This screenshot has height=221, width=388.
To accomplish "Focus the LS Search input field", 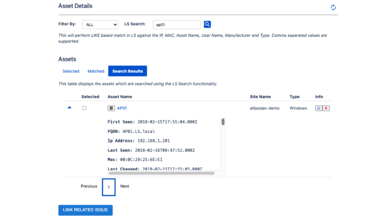I will (177, 25).
